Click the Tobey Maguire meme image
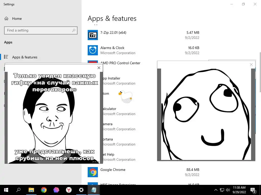The width and height of the screenshot is (261, 195). (x=54, y=118)
